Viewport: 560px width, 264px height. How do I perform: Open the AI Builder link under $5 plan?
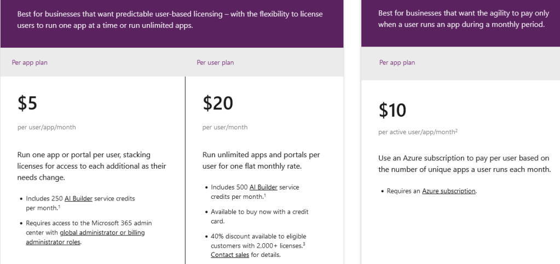click(x=78, y=199)
